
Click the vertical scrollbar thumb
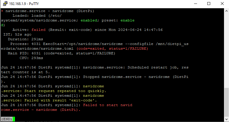coord(226,102)
